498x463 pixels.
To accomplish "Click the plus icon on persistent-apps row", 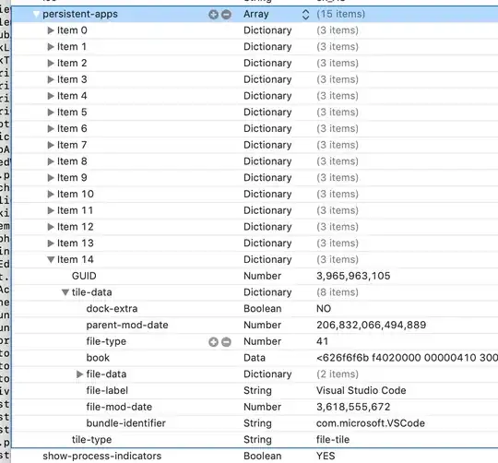I will [213, 14].
